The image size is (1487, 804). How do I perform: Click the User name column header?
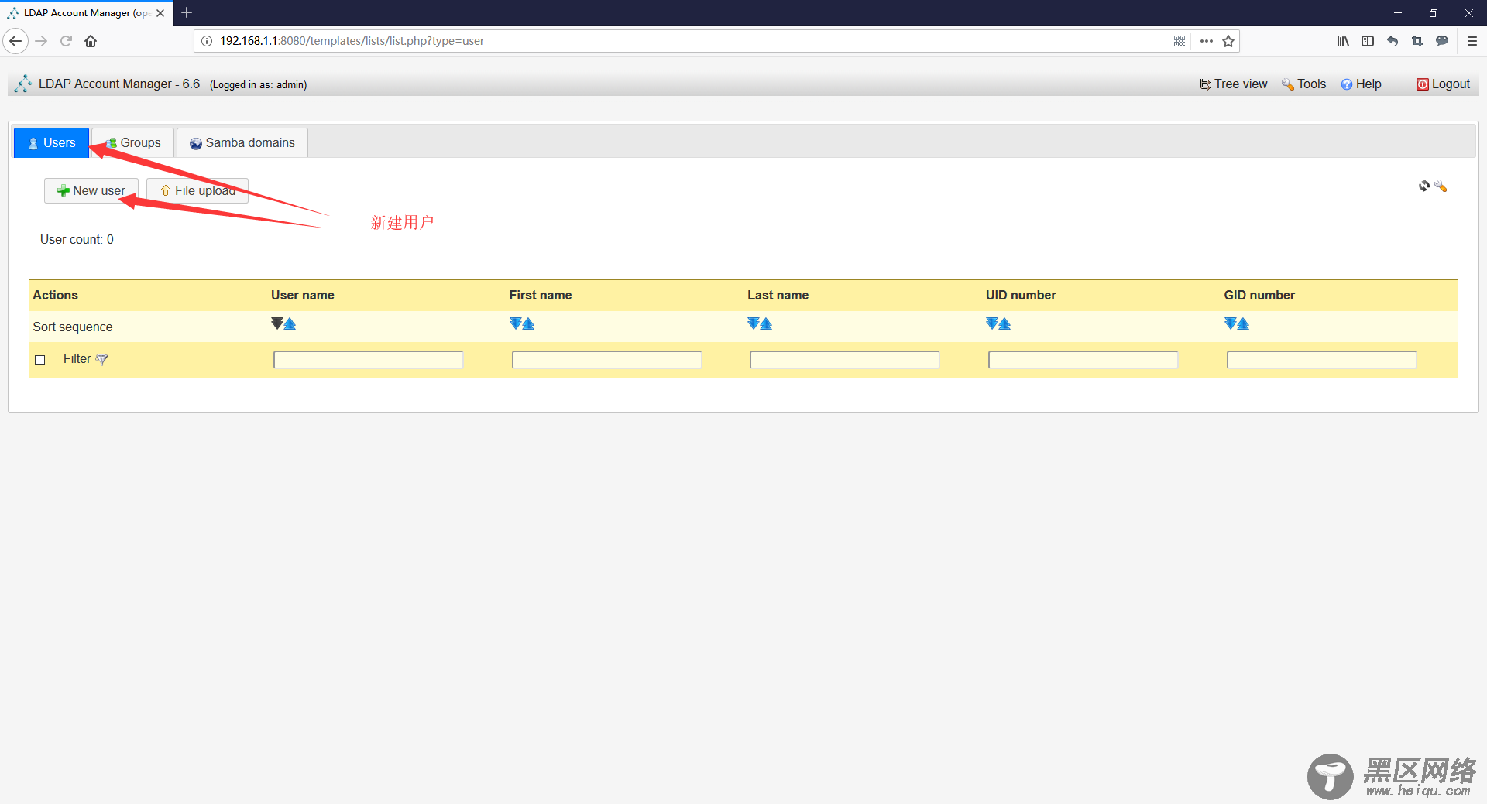tap(303, 295)
